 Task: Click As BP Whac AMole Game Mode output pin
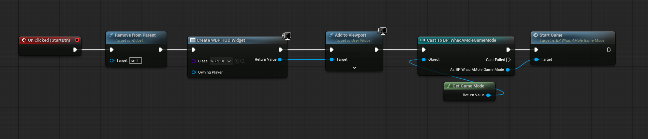pyautogui.click(x=508, y=70)
